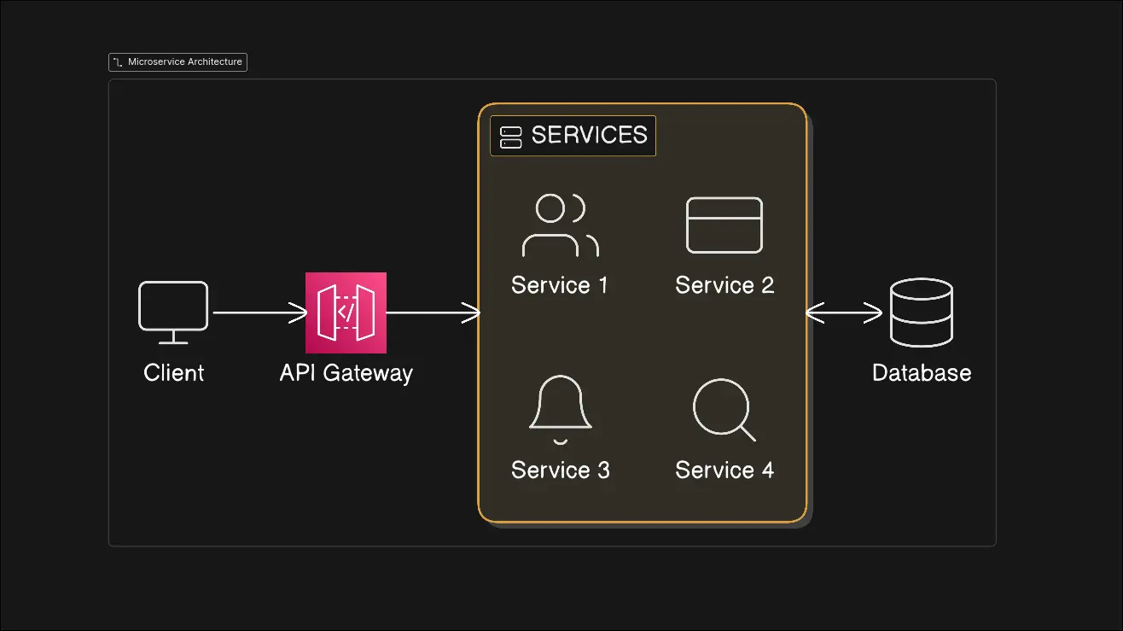This screenshot has height=631, width=1123.
Task: Click the Database cylinder icon
Action: (921, 312)
